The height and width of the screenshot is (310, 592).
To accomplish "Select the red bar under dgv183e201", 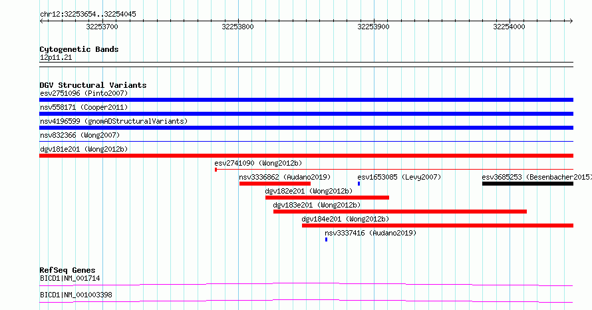I will click(400, 212).
